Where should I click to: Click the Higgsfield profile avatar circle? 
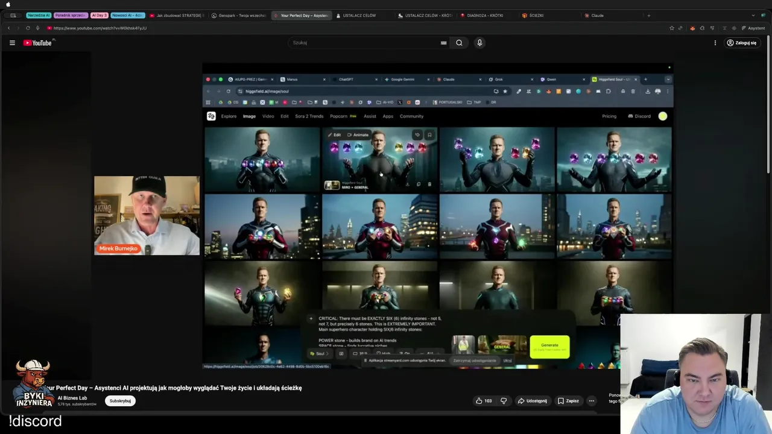pyautogui.click(x=663, y=116)
